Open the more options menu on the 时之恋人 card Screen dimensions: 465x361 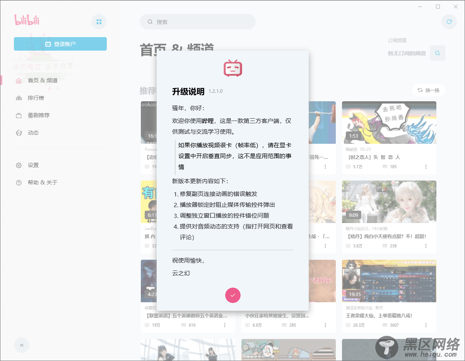click(x=426, y=167)
